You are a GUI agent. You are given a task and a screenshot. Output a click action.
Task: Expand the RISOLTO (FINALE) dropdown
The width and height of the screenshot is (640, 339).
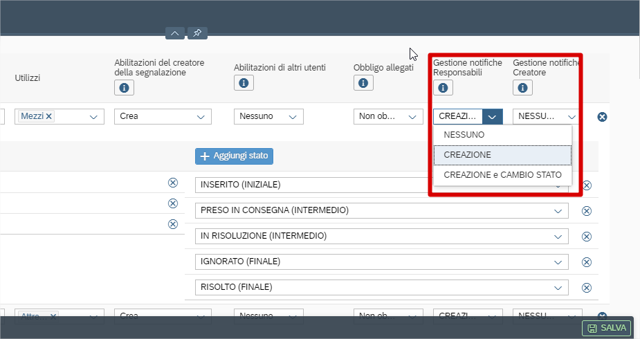(558, 288)
